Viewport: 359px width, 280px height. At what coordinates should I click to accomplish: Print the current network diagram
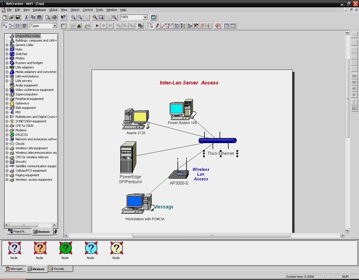coord(54,17)
